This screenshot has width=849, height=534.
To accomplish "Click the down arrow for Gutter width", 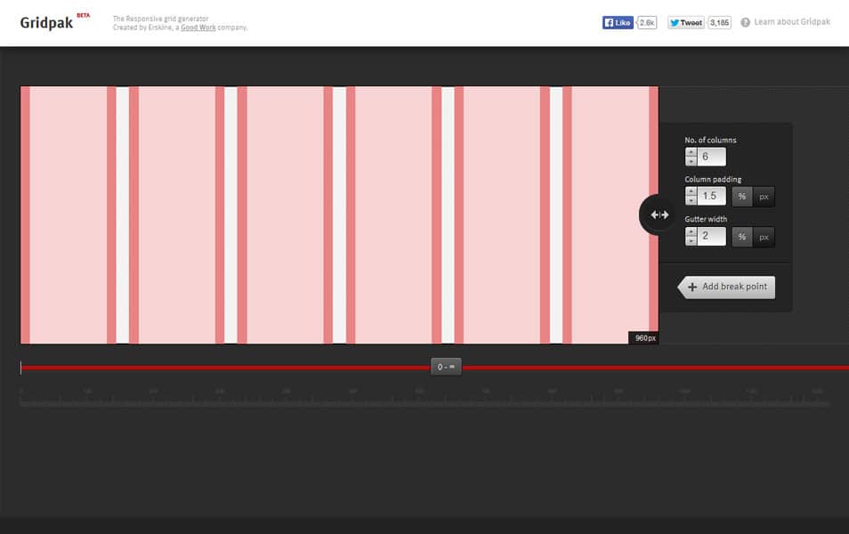I will 691,239.
